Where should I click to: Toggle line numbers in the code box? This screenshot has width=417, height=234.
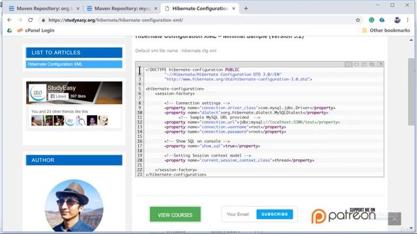point(348,64)
